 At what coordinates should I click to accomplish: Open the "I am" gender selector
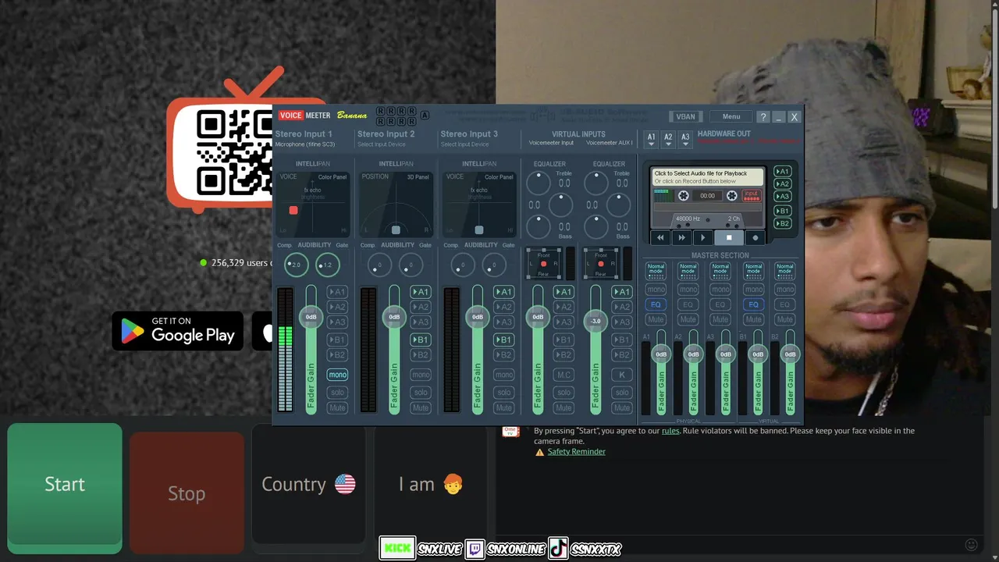[x=431, y=484]
